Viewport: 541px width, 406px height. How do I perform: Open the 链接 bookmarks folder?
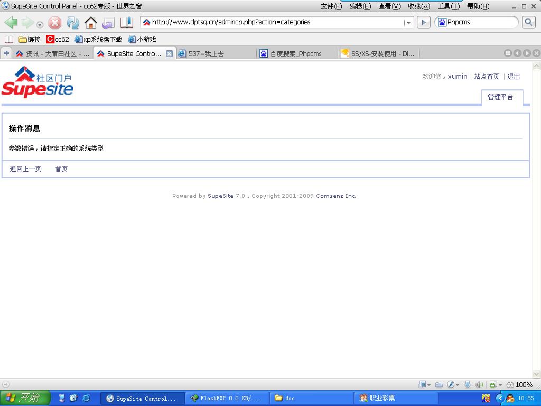(30, 39)
